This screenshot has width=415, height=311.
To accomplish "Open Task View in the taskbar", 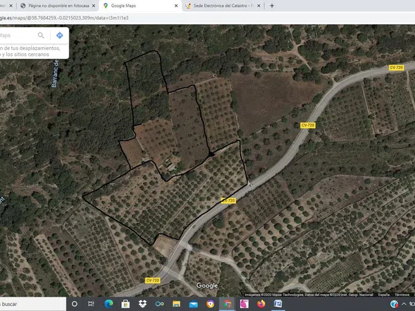I will point(91,303).
